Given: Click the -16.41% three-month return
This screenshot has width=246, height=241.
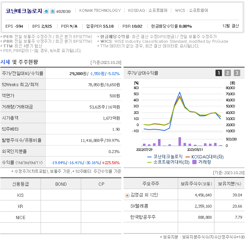Looking at the screenshot, I should point(75,163).
